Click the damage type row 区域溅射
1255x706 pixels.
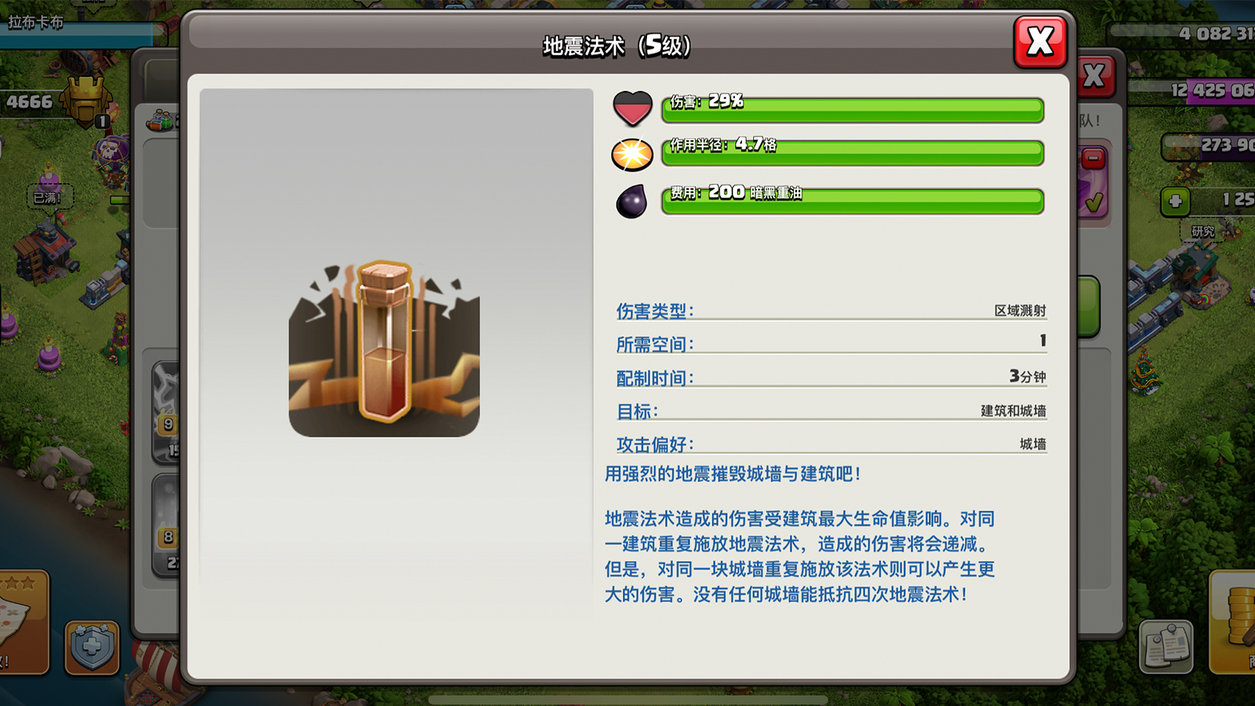point(831,311)
